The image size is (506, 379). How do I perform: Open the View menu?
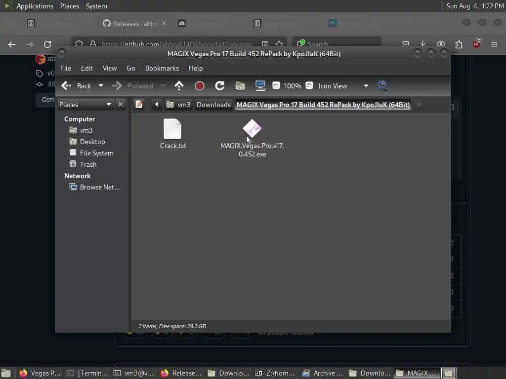click(x=110, y=68)
